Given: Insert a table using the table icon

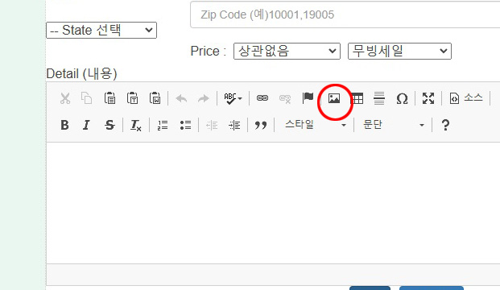Looking at the screenshot, I should [357, 98].
